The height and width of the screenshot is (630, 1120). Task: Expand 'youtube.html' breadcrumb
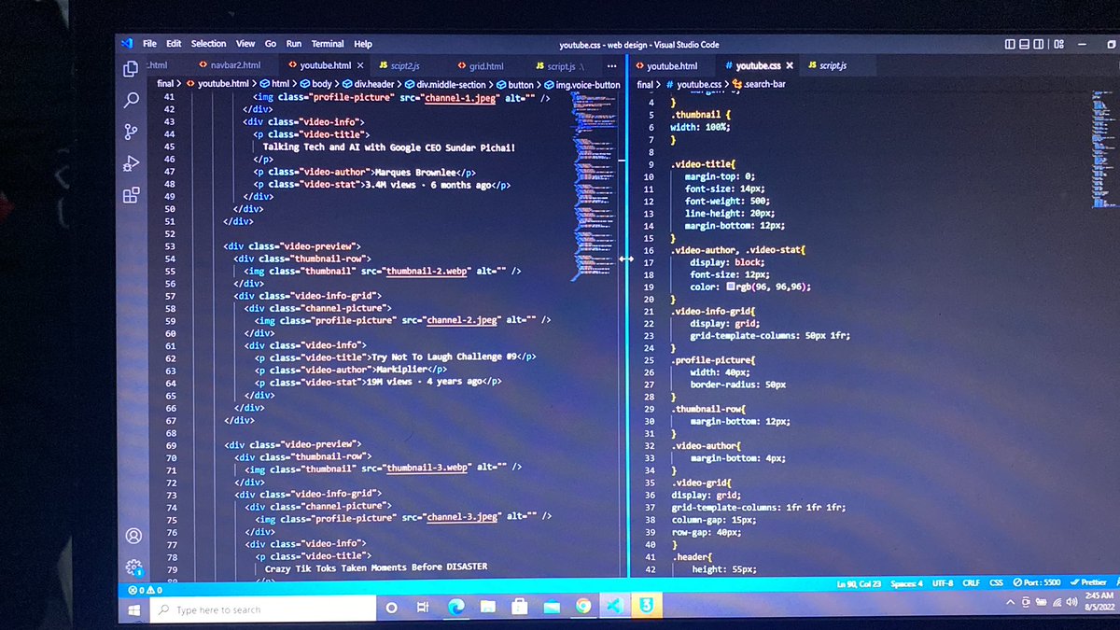tap(221, 84)
